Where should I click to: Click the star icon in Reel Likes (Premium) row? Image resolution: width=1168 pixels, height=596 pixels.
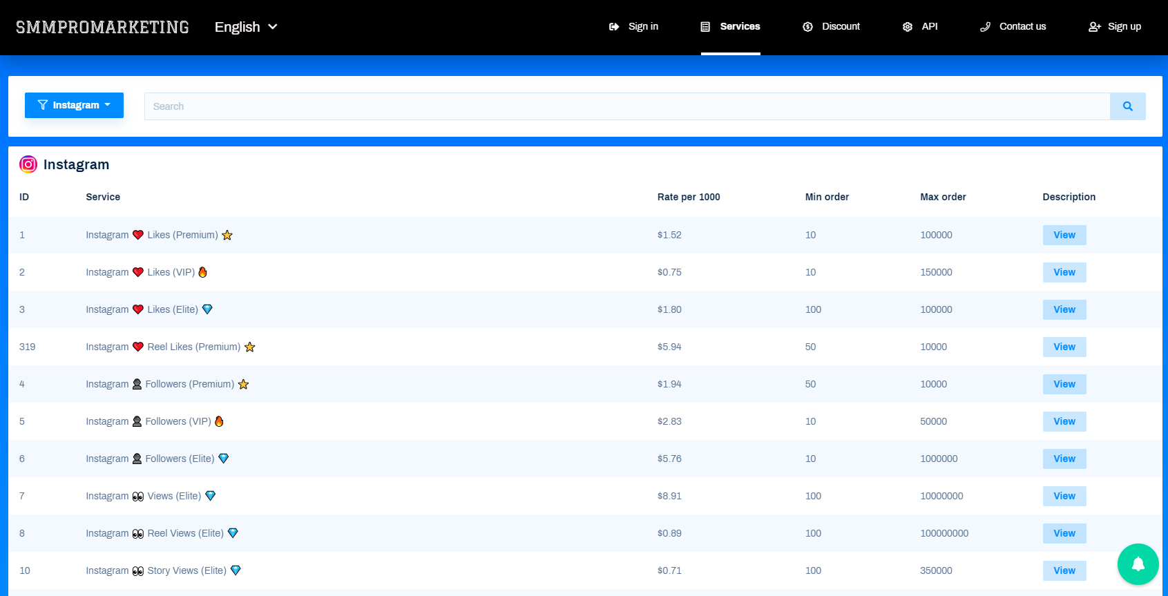tap(250, 347)
